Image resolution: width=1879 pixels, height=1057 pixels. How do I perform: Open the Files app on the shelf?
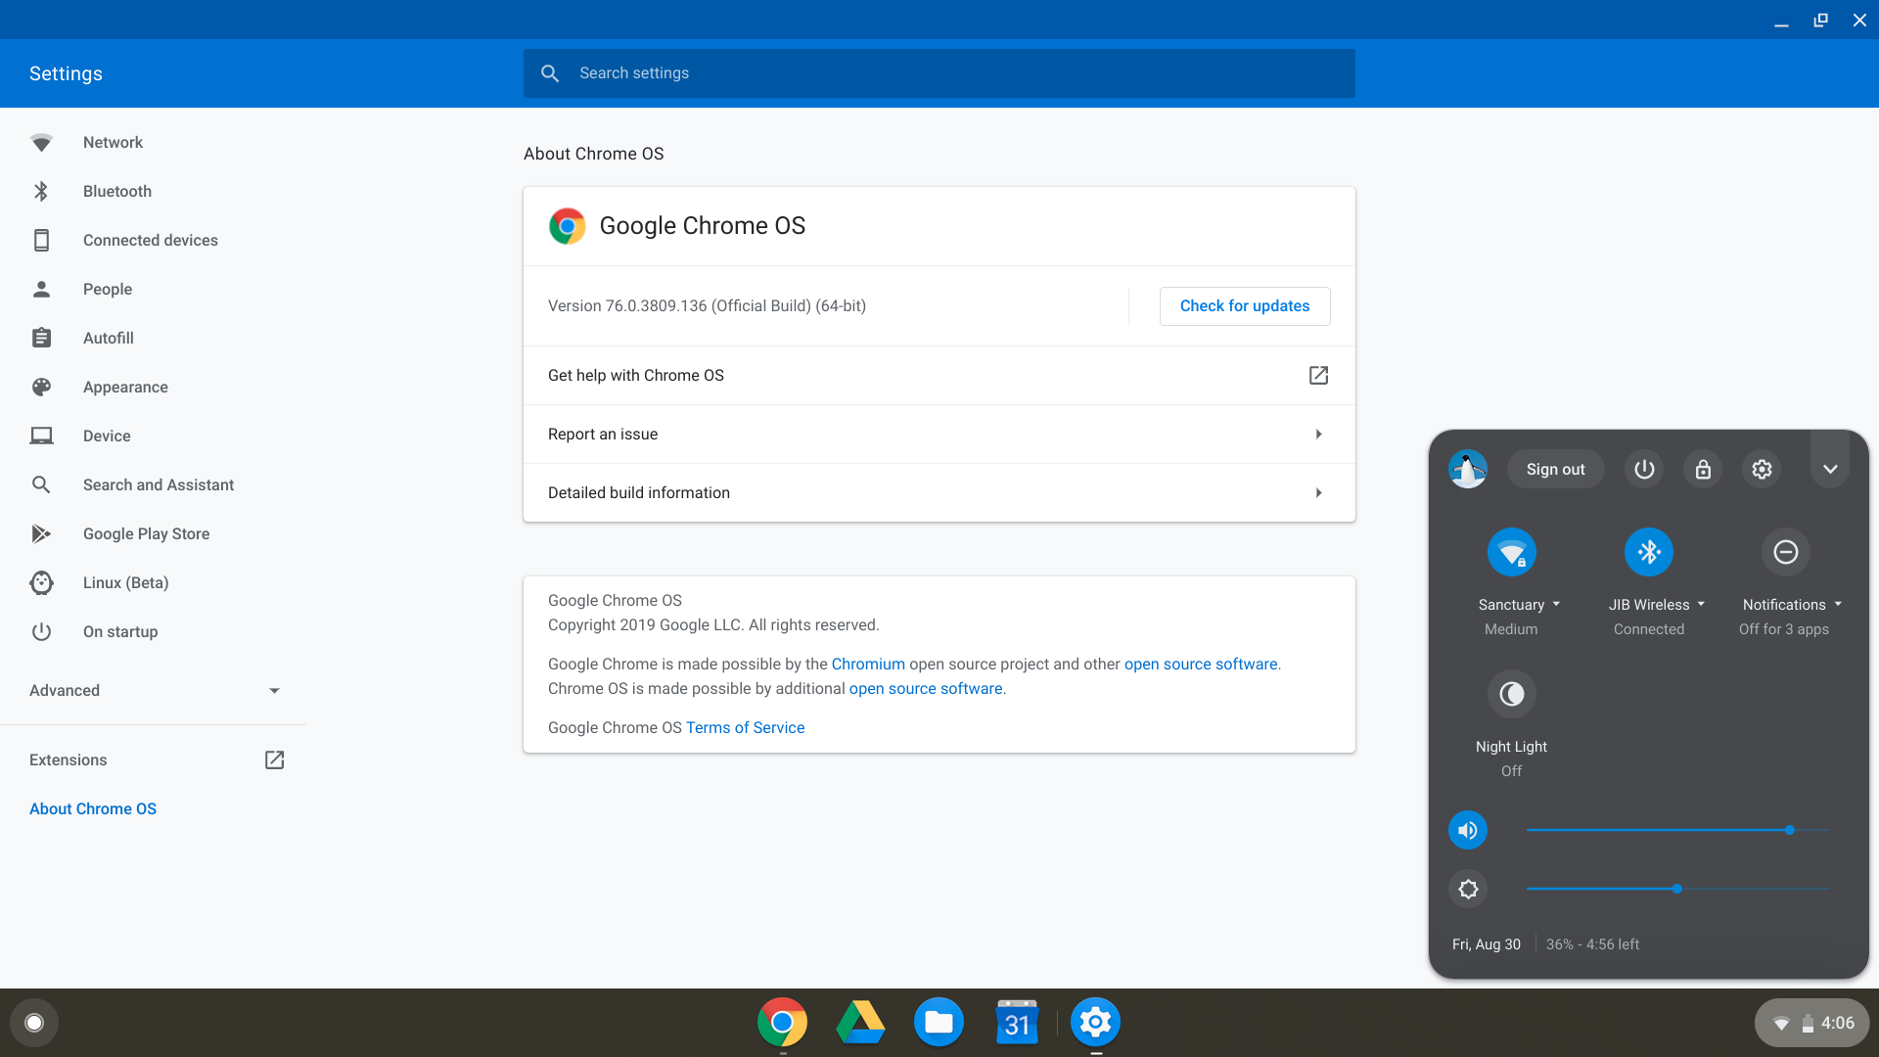coord(939,1023)
